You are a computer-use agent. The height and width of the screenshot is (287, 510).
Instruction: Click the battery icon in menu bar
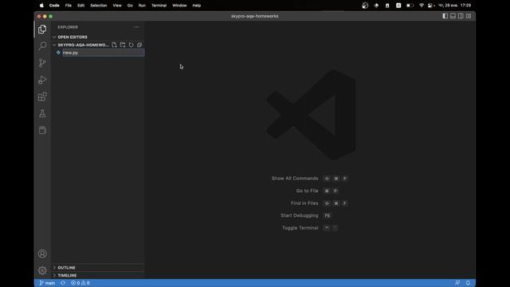click(x=410, y=6)
